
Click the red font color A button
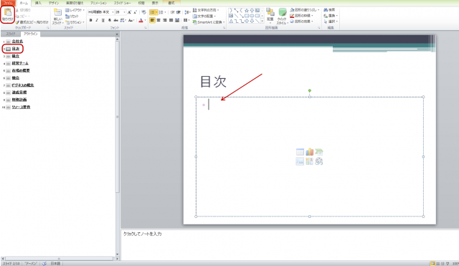pos(141,20)
